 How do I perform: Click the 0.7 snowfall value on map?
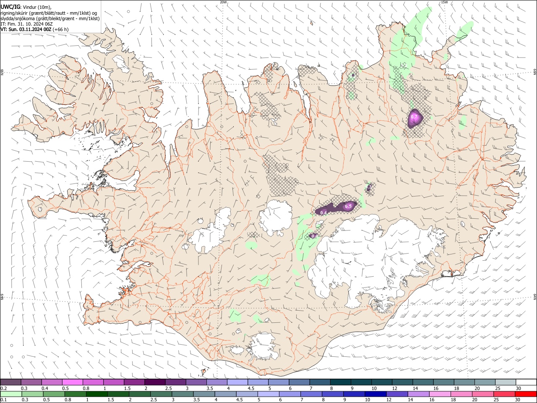(x=414, y=117)
